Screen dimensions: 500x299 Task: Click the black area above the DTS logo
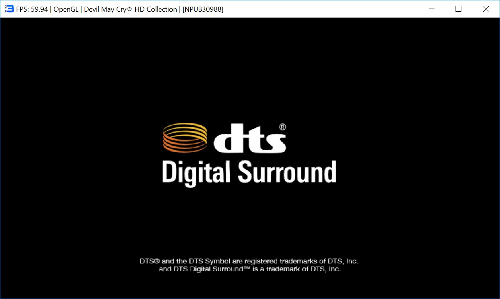tap(250, 70)
